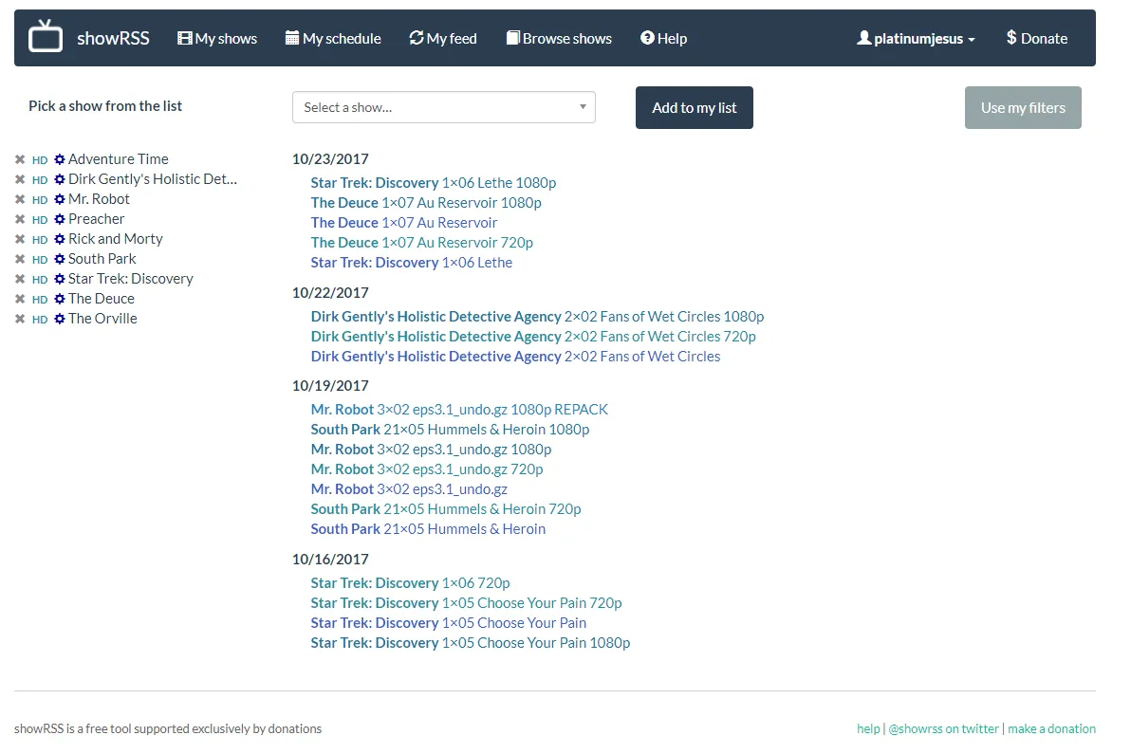Open settings gear for Dirk Gently's Holistic Det...
Viewport: 1131px width, 754px height.
(60, 179)
